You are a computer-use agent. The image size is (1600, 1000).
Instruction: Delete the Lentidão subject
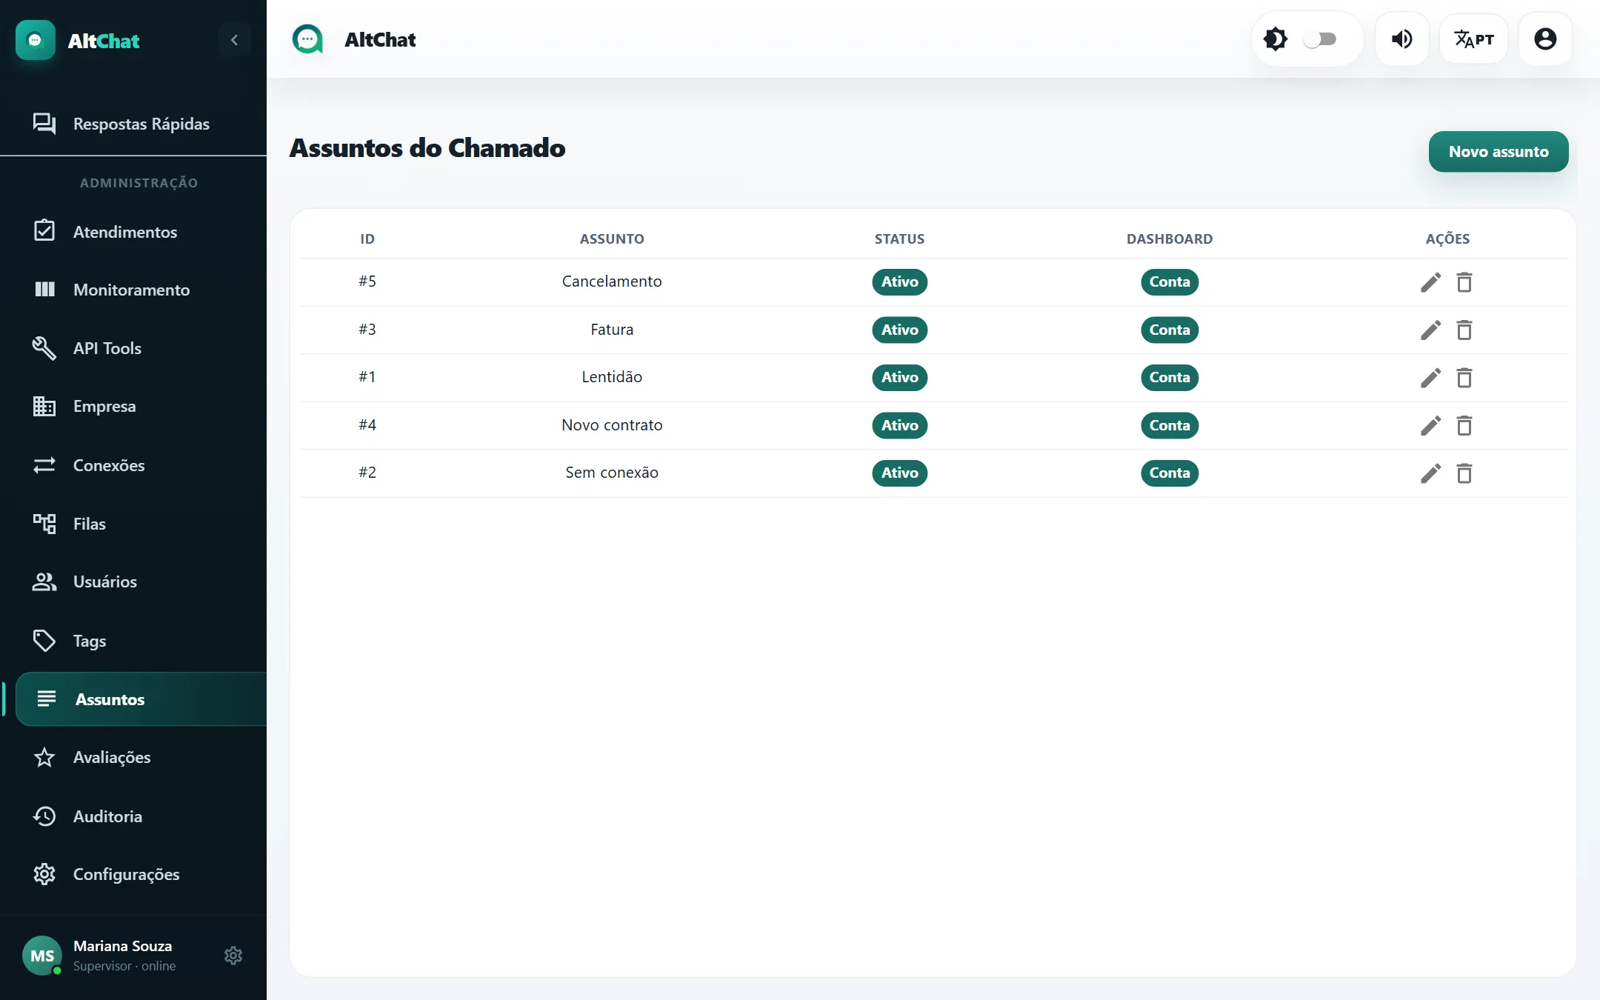tap(1464, 378)
